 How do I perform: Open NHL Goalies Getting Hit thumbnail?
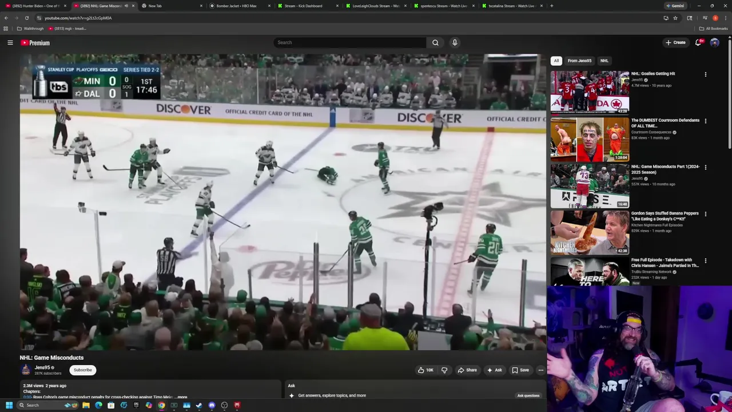click(590, 92)
